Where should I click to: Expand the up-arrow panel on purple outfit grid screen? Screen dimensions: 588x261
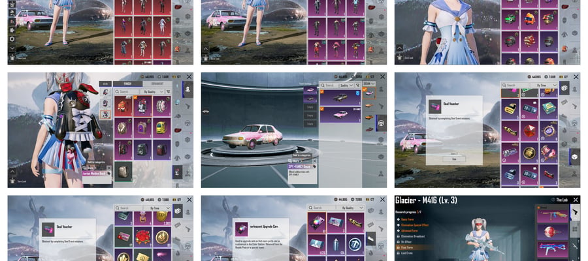click(x=206, y=49)
